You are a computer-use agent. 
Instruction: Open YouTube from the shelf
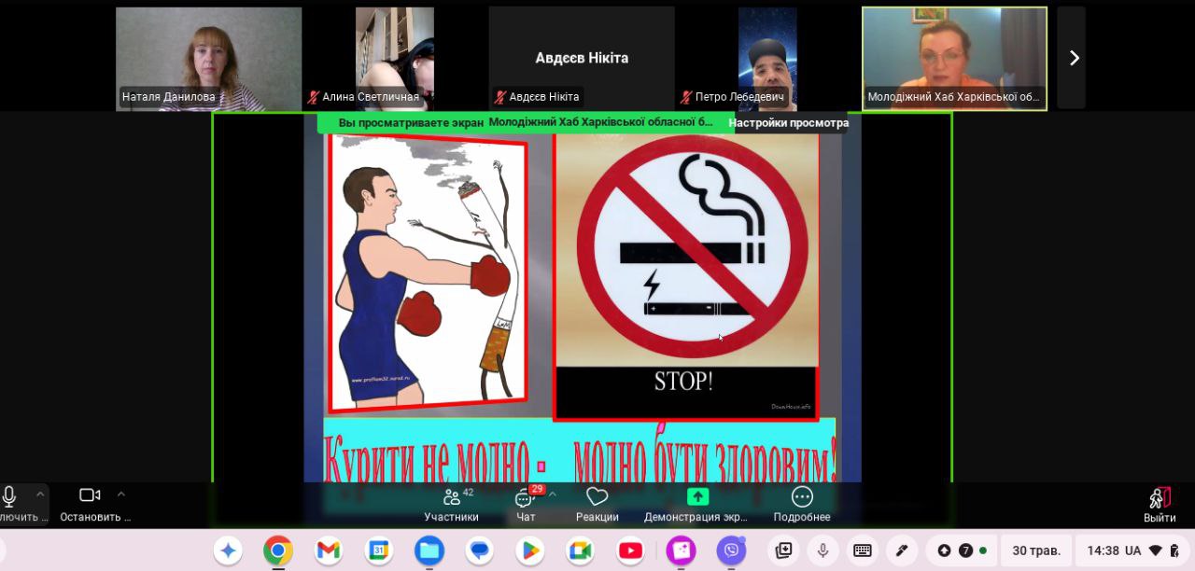pyautogui.click(x=631, y=550)
